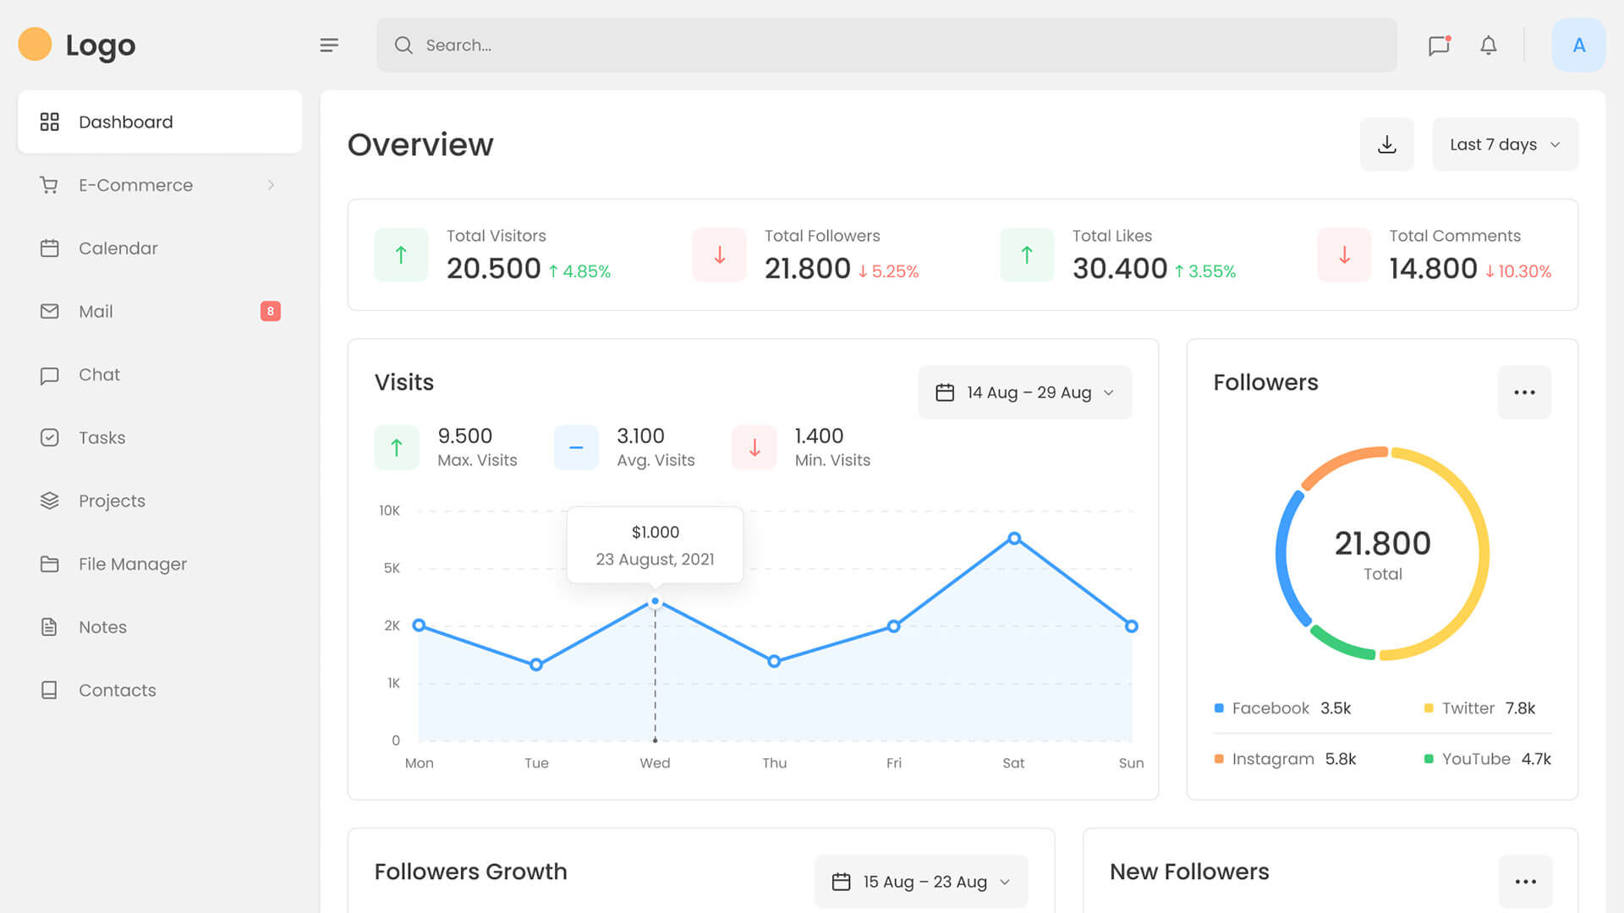Focus the Search input field
The height and width of the screenshot is (913, 1624).
pyautogui.click(x=886, y=45)
